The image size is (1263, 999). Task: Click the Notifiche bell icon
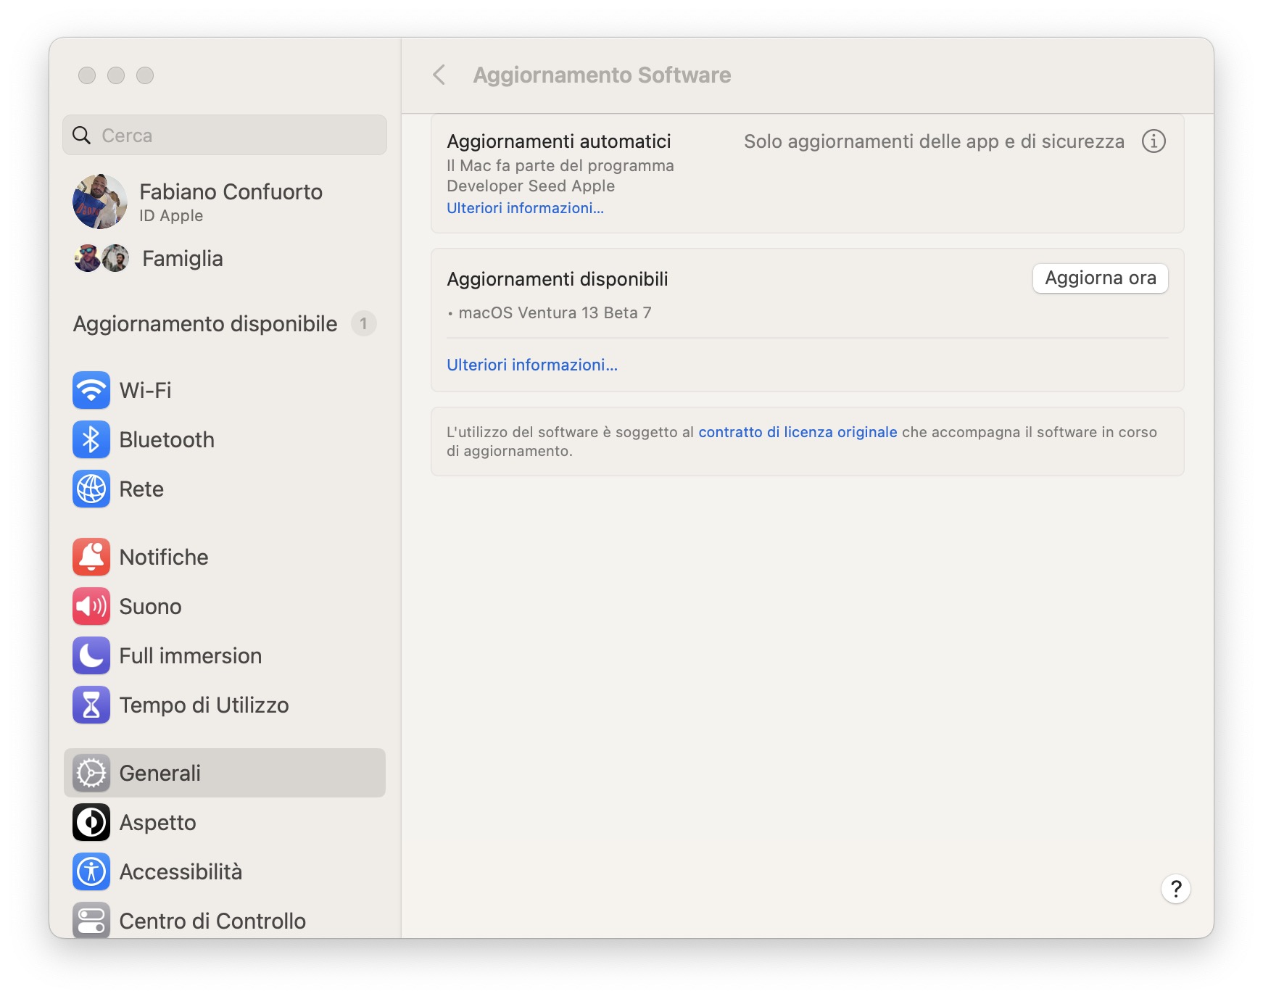coord(91,557)
